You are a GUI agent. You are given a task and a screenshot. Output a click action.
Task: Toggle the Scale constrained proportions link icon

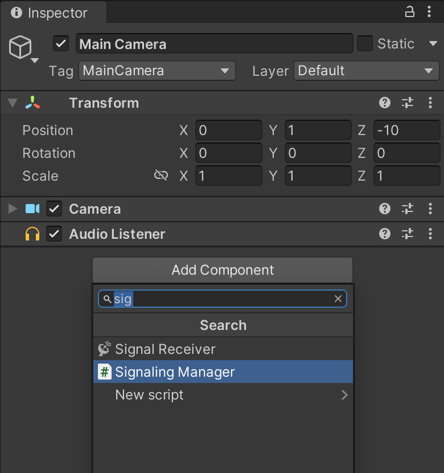[x=161, y=175]
